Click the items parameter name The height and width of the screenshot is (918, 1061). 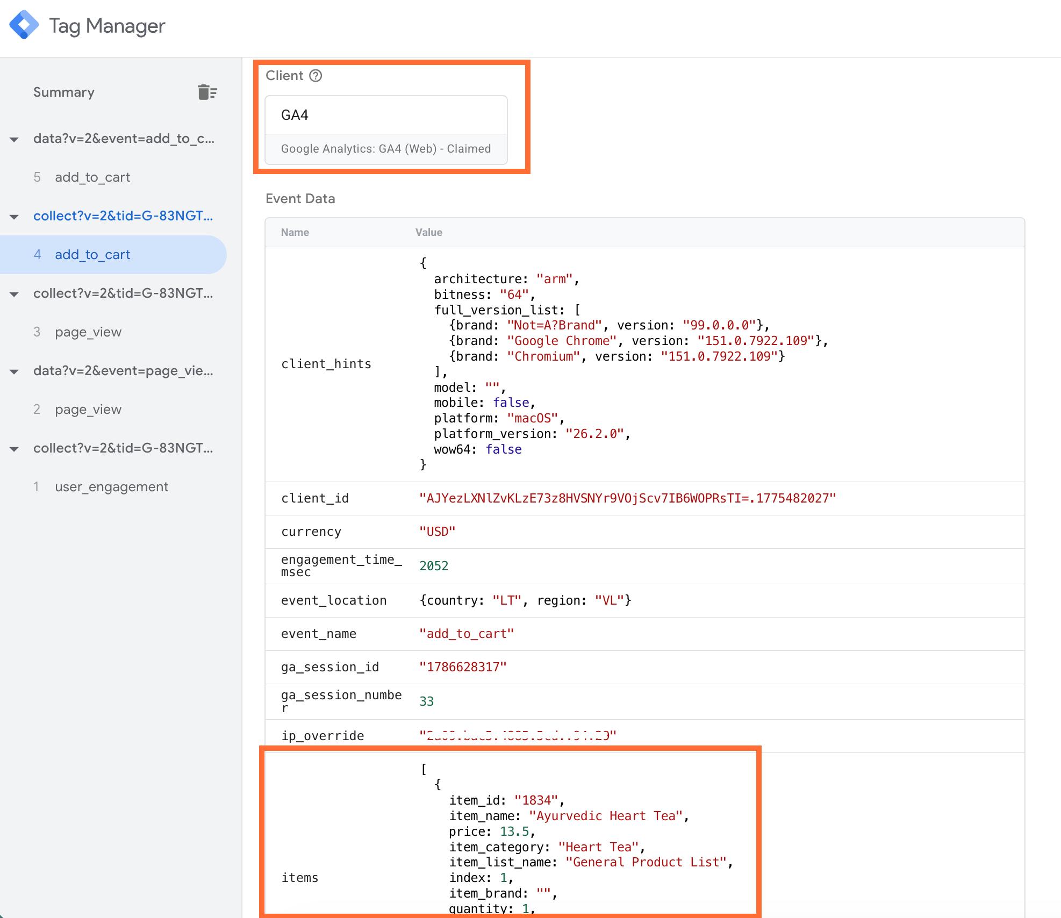click(300, 878)
